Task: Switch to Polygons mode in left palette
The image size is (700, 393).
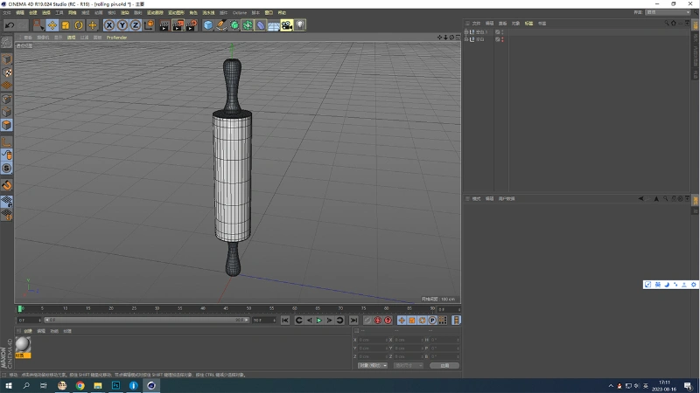Action: tap(7, 125)
